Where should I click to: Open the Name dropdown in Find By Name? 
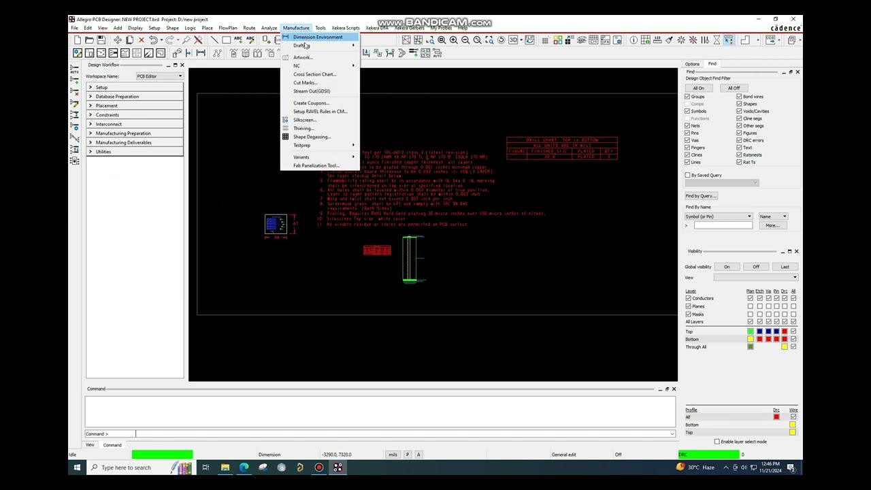[773, 216]
